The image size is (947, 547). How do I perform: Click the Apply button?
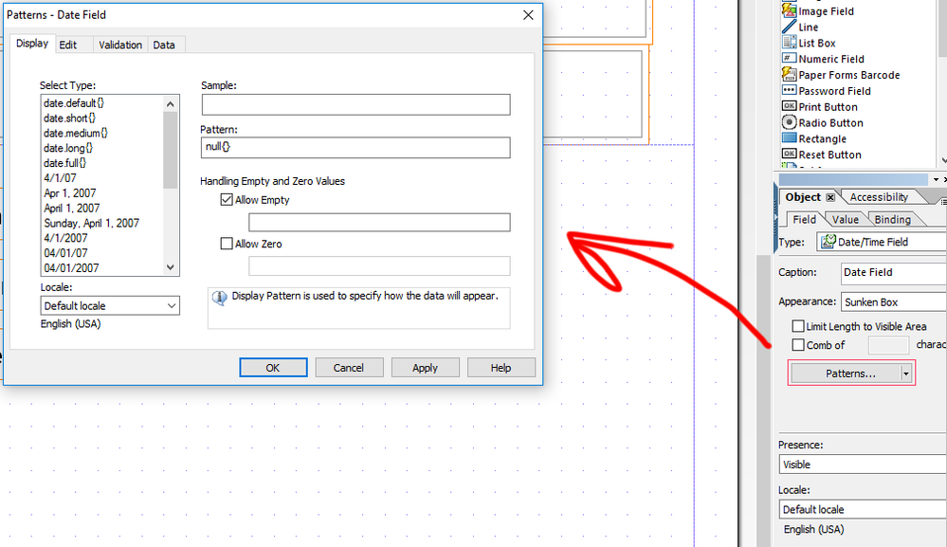coord(425,368)
